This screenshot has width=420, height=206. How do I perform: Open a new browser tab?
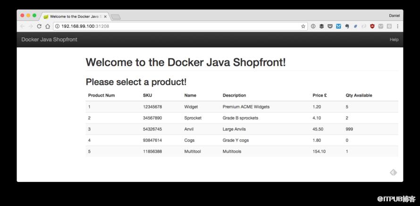[116, 17]
